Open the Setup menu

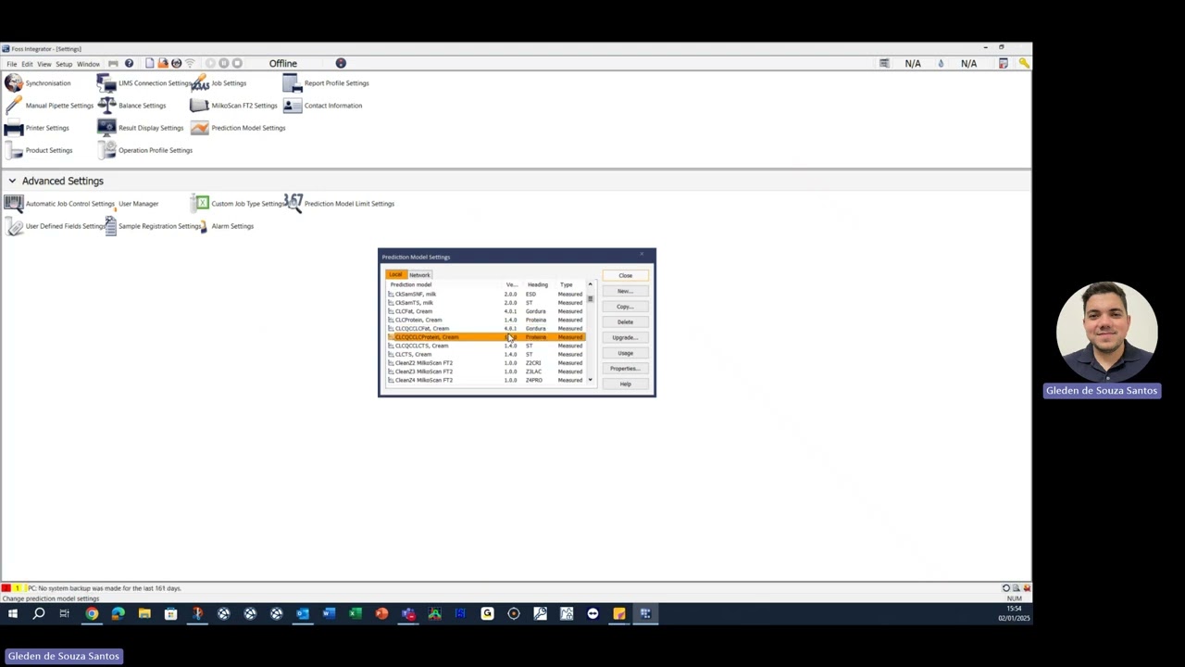pyautogui.click(x=64, y=64)
